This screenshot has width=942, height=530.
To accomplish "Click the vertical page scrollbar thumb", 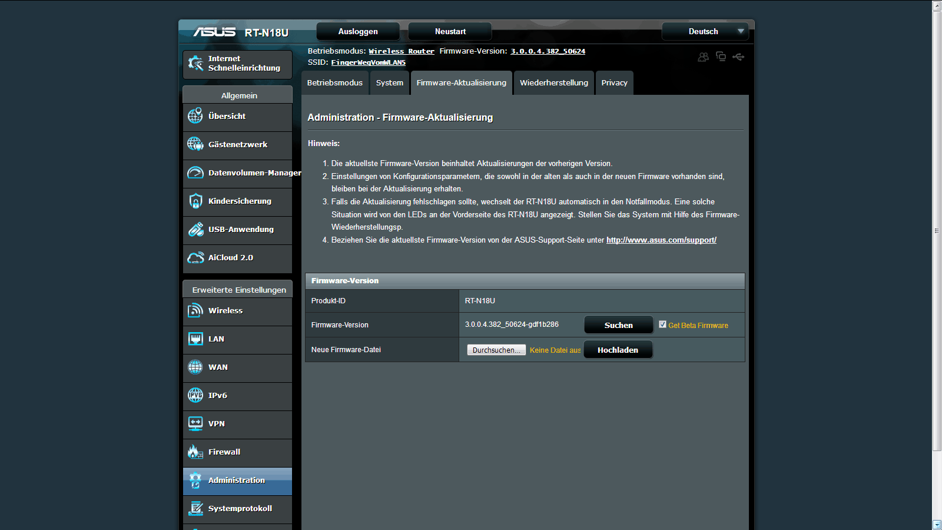I will point(937,231).
